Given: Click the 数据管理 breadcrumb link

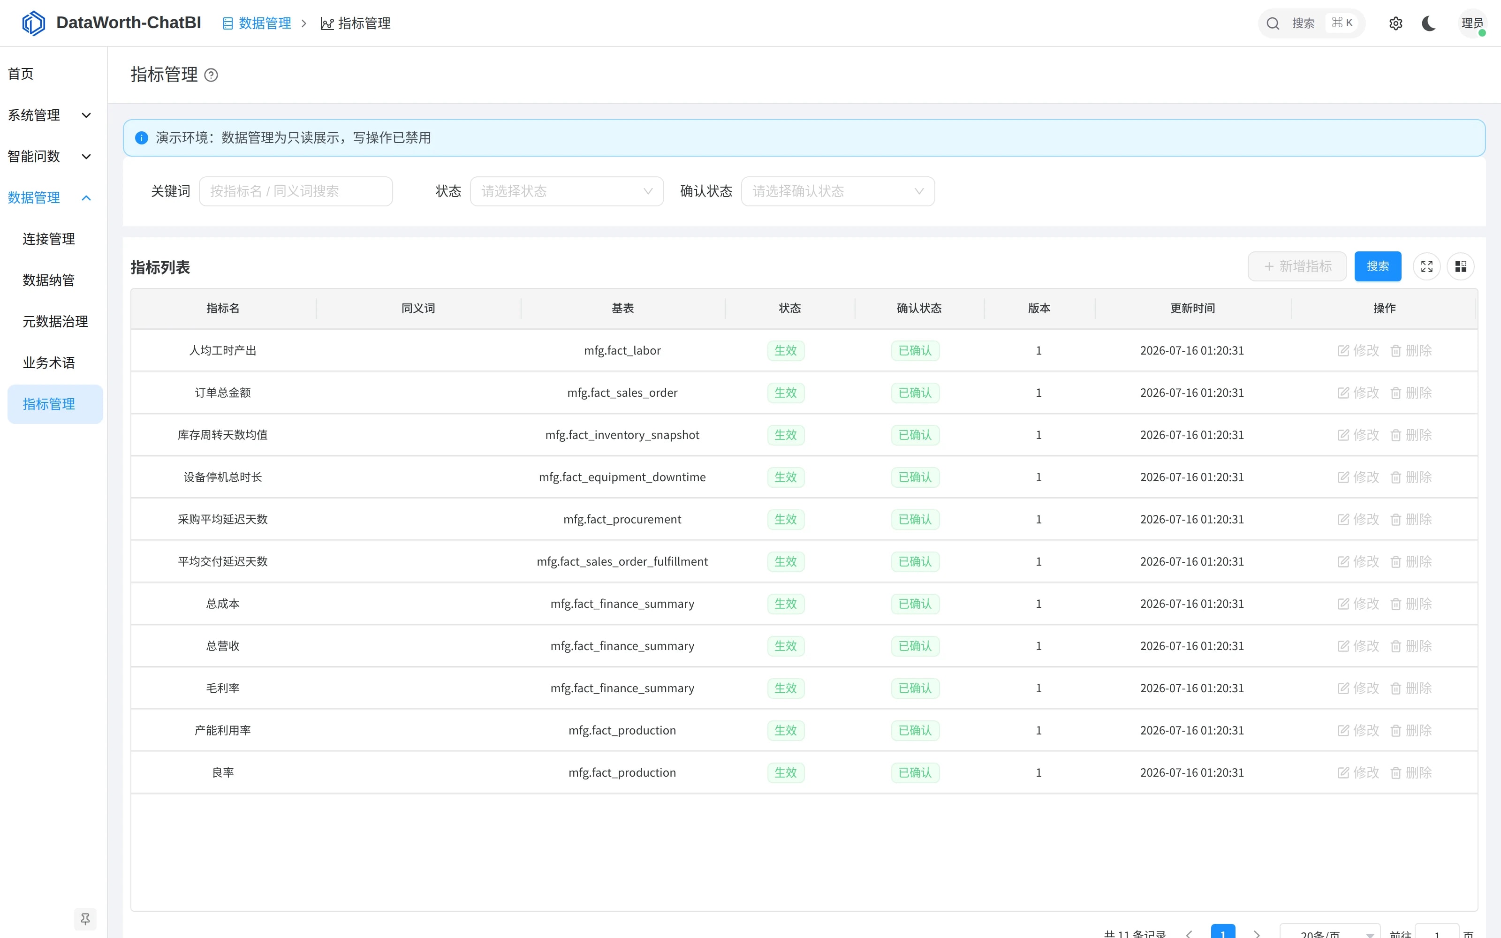Looking at the screenshot, I should [x=258, y=23].
